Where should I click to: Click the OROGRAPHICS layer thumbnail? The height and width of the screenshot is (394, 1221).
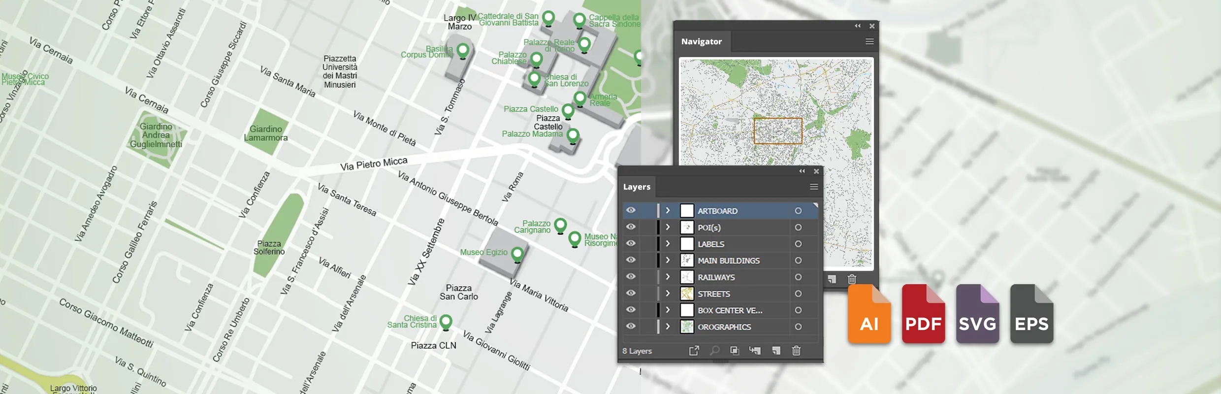tap(687, 327)
